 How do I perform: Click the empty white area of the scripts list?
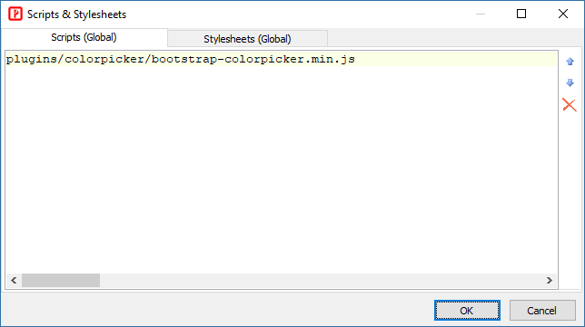coord(282,169)
